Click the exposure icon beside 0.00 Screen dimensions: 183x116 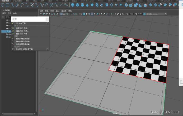click(x=127, y=14)
